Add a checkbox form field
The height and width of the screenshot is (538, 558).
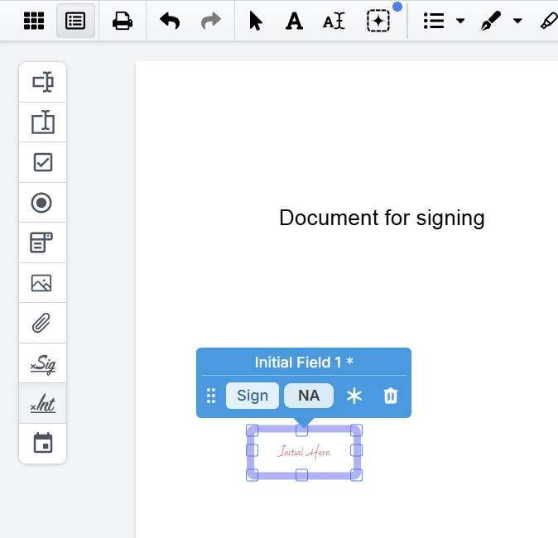coord(43,162)
